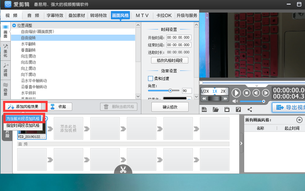The width and height of the screenshot is (305, 191).
Task: Create a new project with the NEW icon
Action: [x=204, y=109]
